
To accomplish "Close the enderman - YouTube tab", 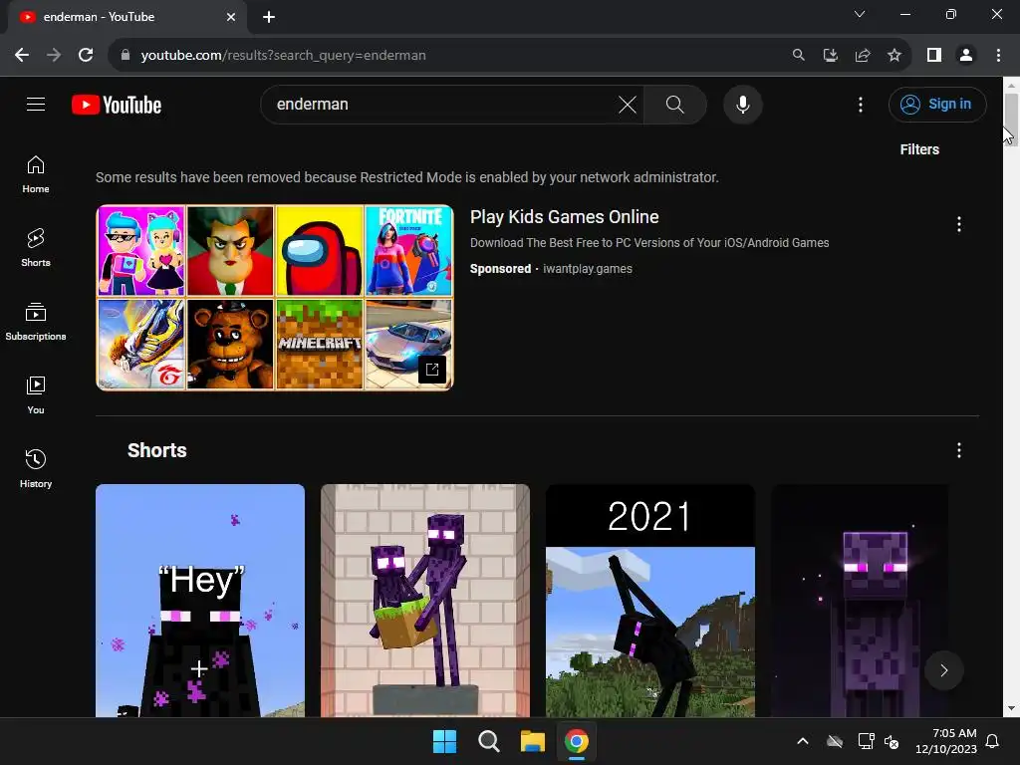I will coord(230,17).
